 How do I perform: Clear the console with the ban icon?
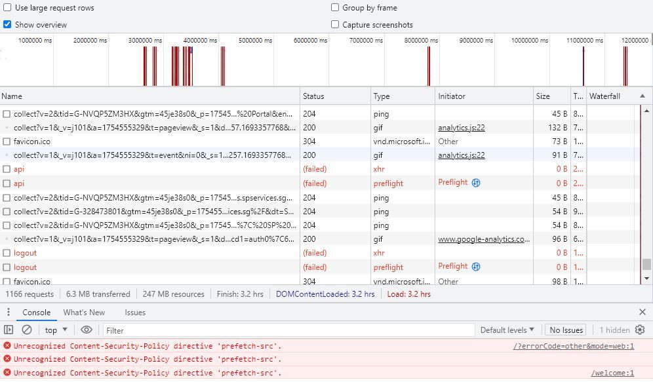[x=27, y=330]
